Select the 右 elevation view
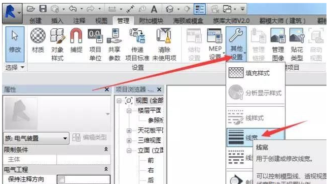The image size is (328, 184). pyautogui.click(x=151, y=170)
